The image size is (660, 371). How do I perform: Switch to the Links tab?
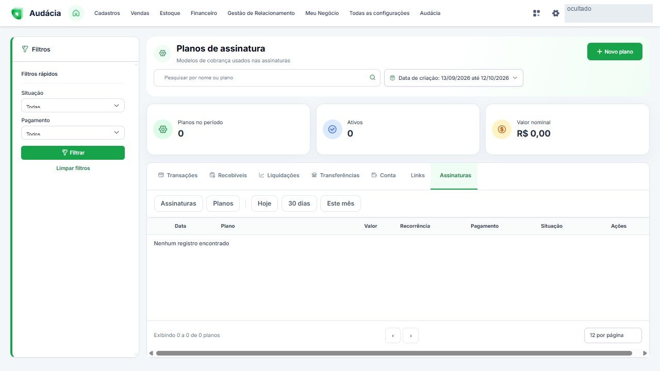point(418,176)
